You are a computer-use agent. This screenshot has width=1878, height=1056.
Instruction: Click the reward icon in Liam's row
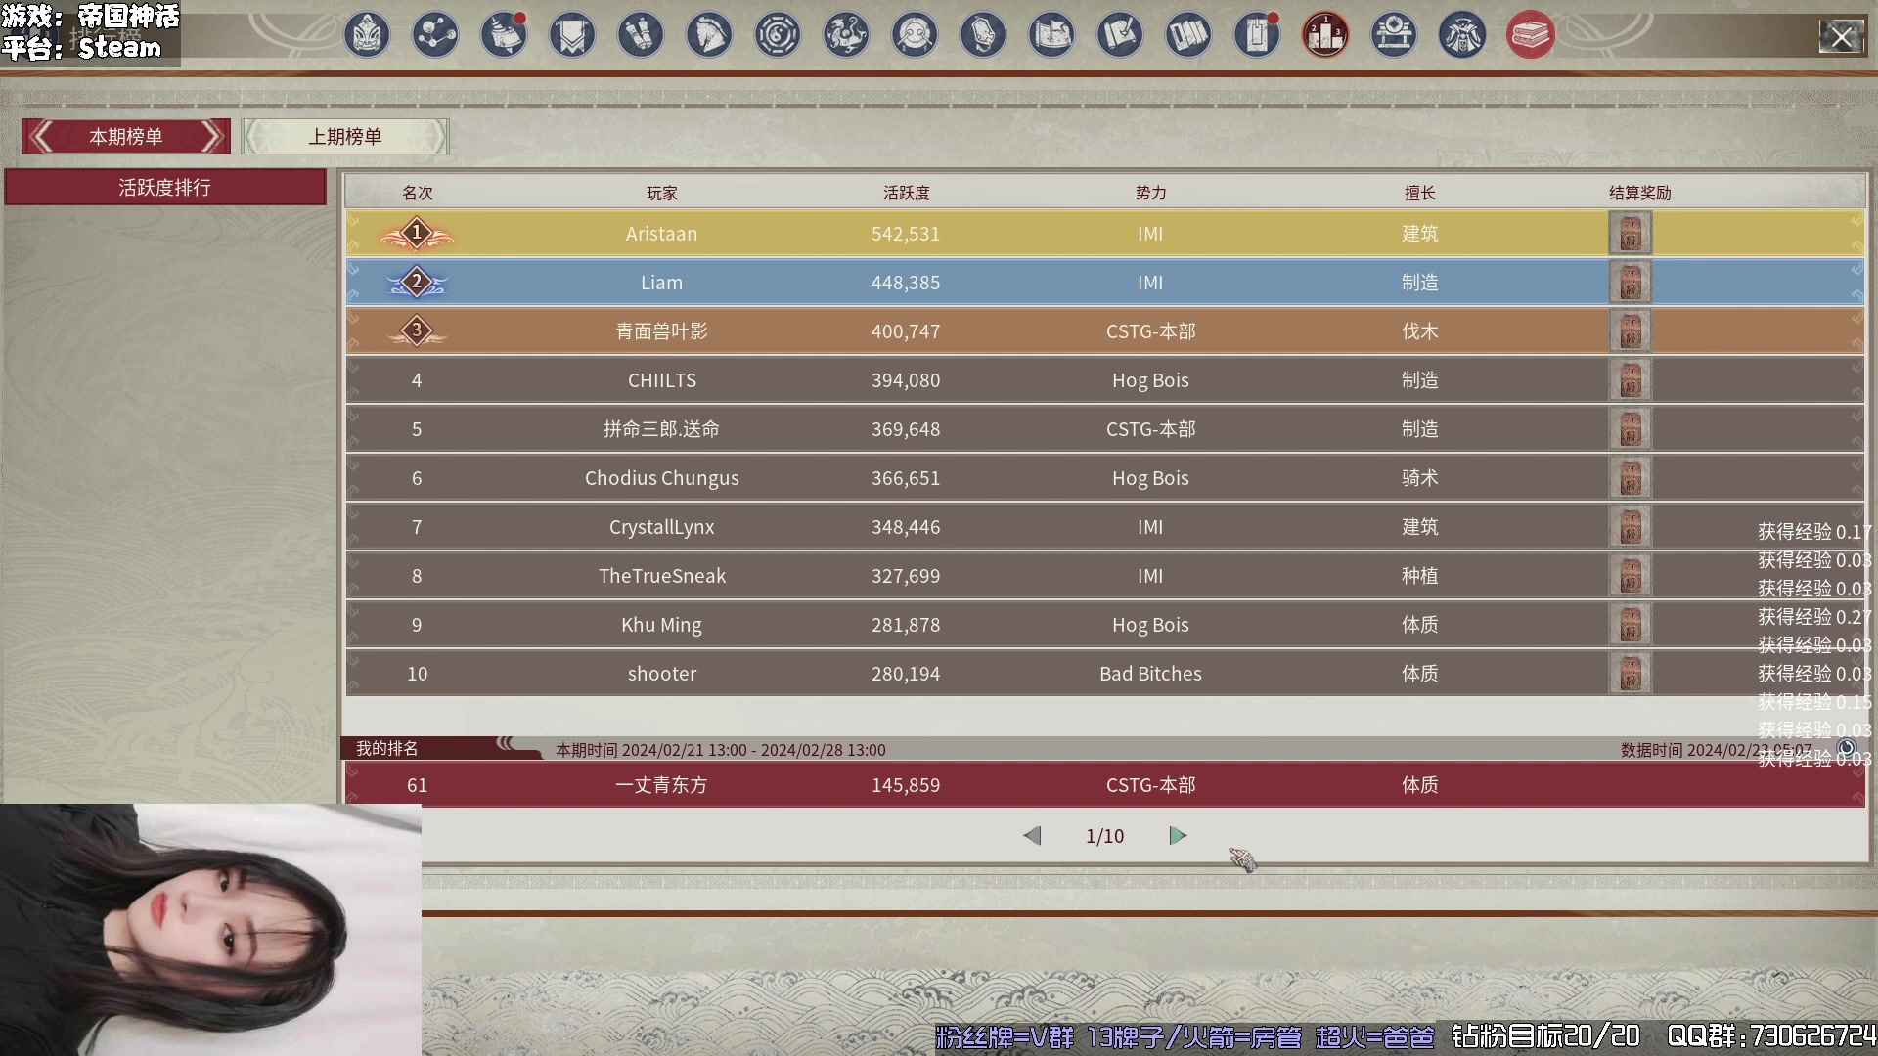pyautogui.click(x=1631, y=283)
